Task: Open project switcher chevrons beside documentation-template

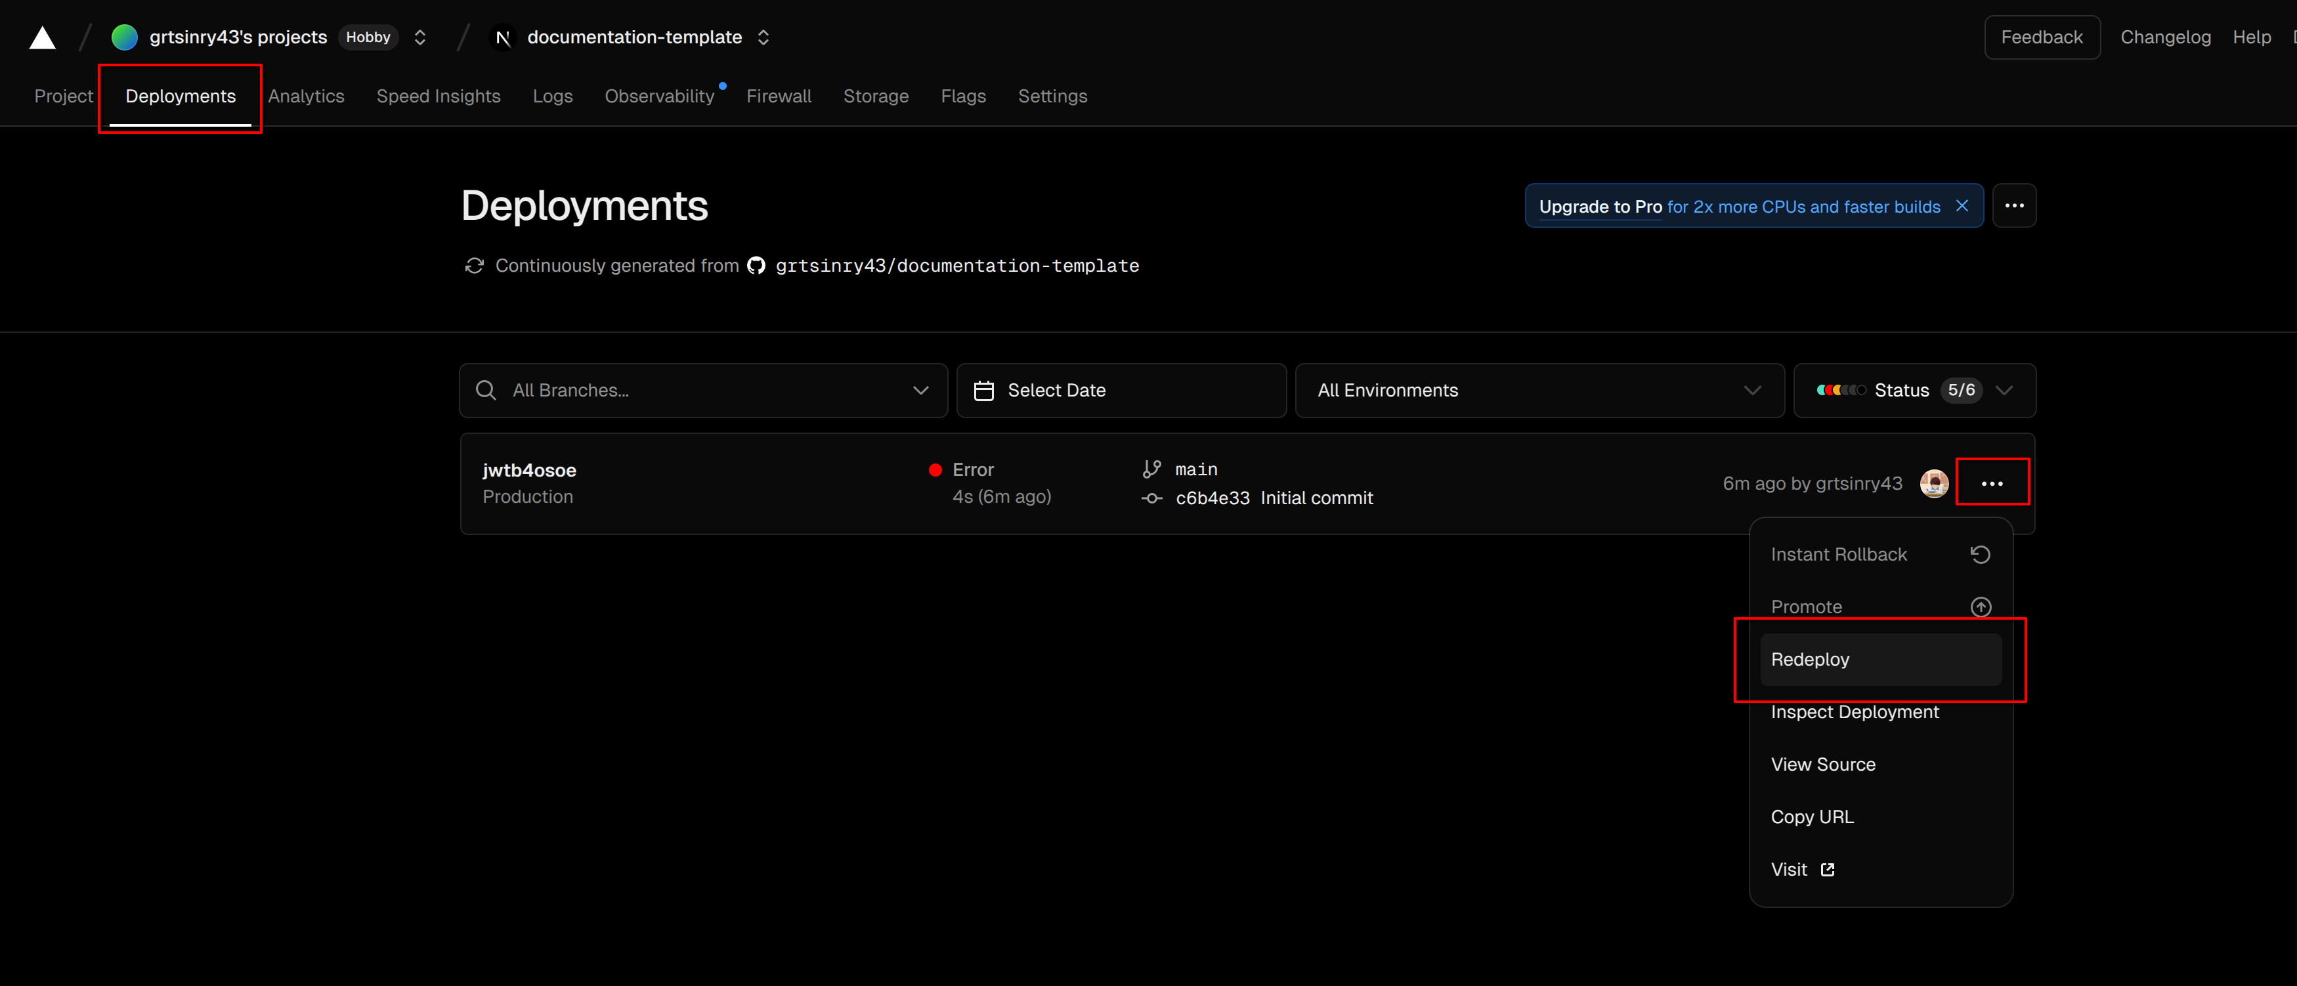Action: pos(763,37)
